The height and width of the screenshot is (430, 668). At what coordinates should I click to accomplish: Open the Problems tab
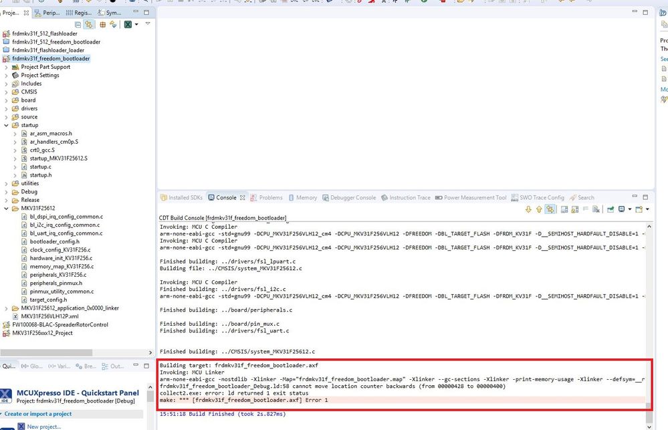pyautogui.click(x=266, y=198)
